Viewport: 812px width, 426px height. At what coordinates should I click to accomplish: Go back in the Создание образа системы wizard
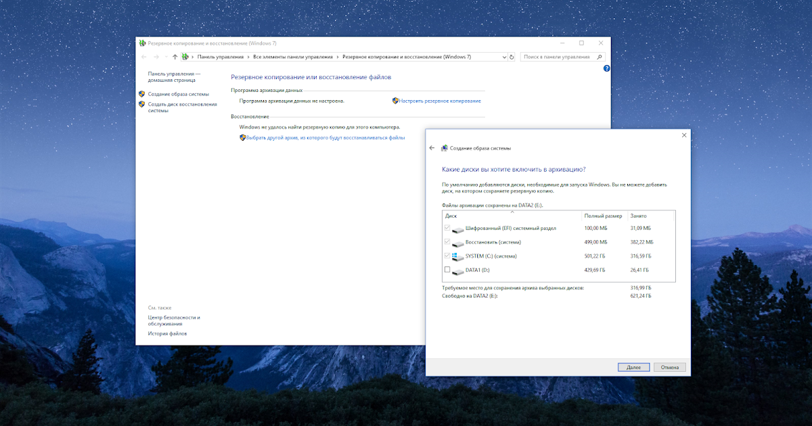432,147
